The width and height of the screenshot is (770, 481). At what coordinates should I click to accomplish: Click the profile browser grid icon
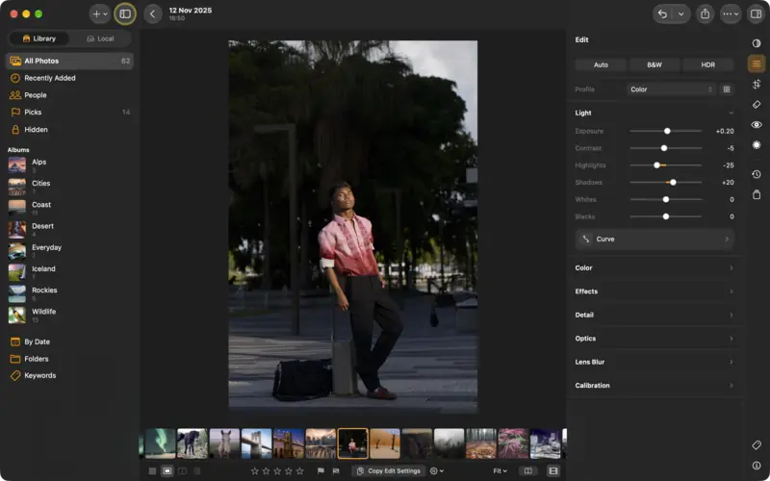pyautogui.click(x=727, y=89)
